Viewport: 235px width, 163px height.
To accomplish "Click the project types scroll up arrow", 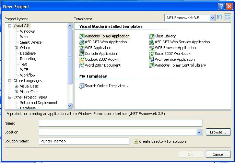I will pos(70,26).
